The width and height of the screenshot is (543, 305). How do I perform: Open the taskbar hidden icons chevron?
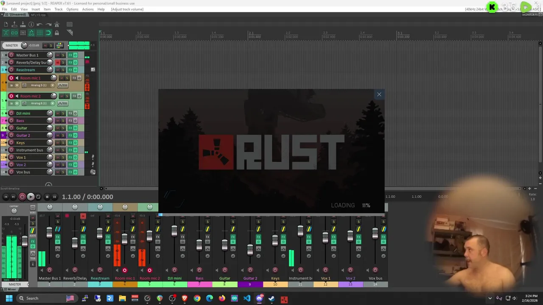pos(490,298)
